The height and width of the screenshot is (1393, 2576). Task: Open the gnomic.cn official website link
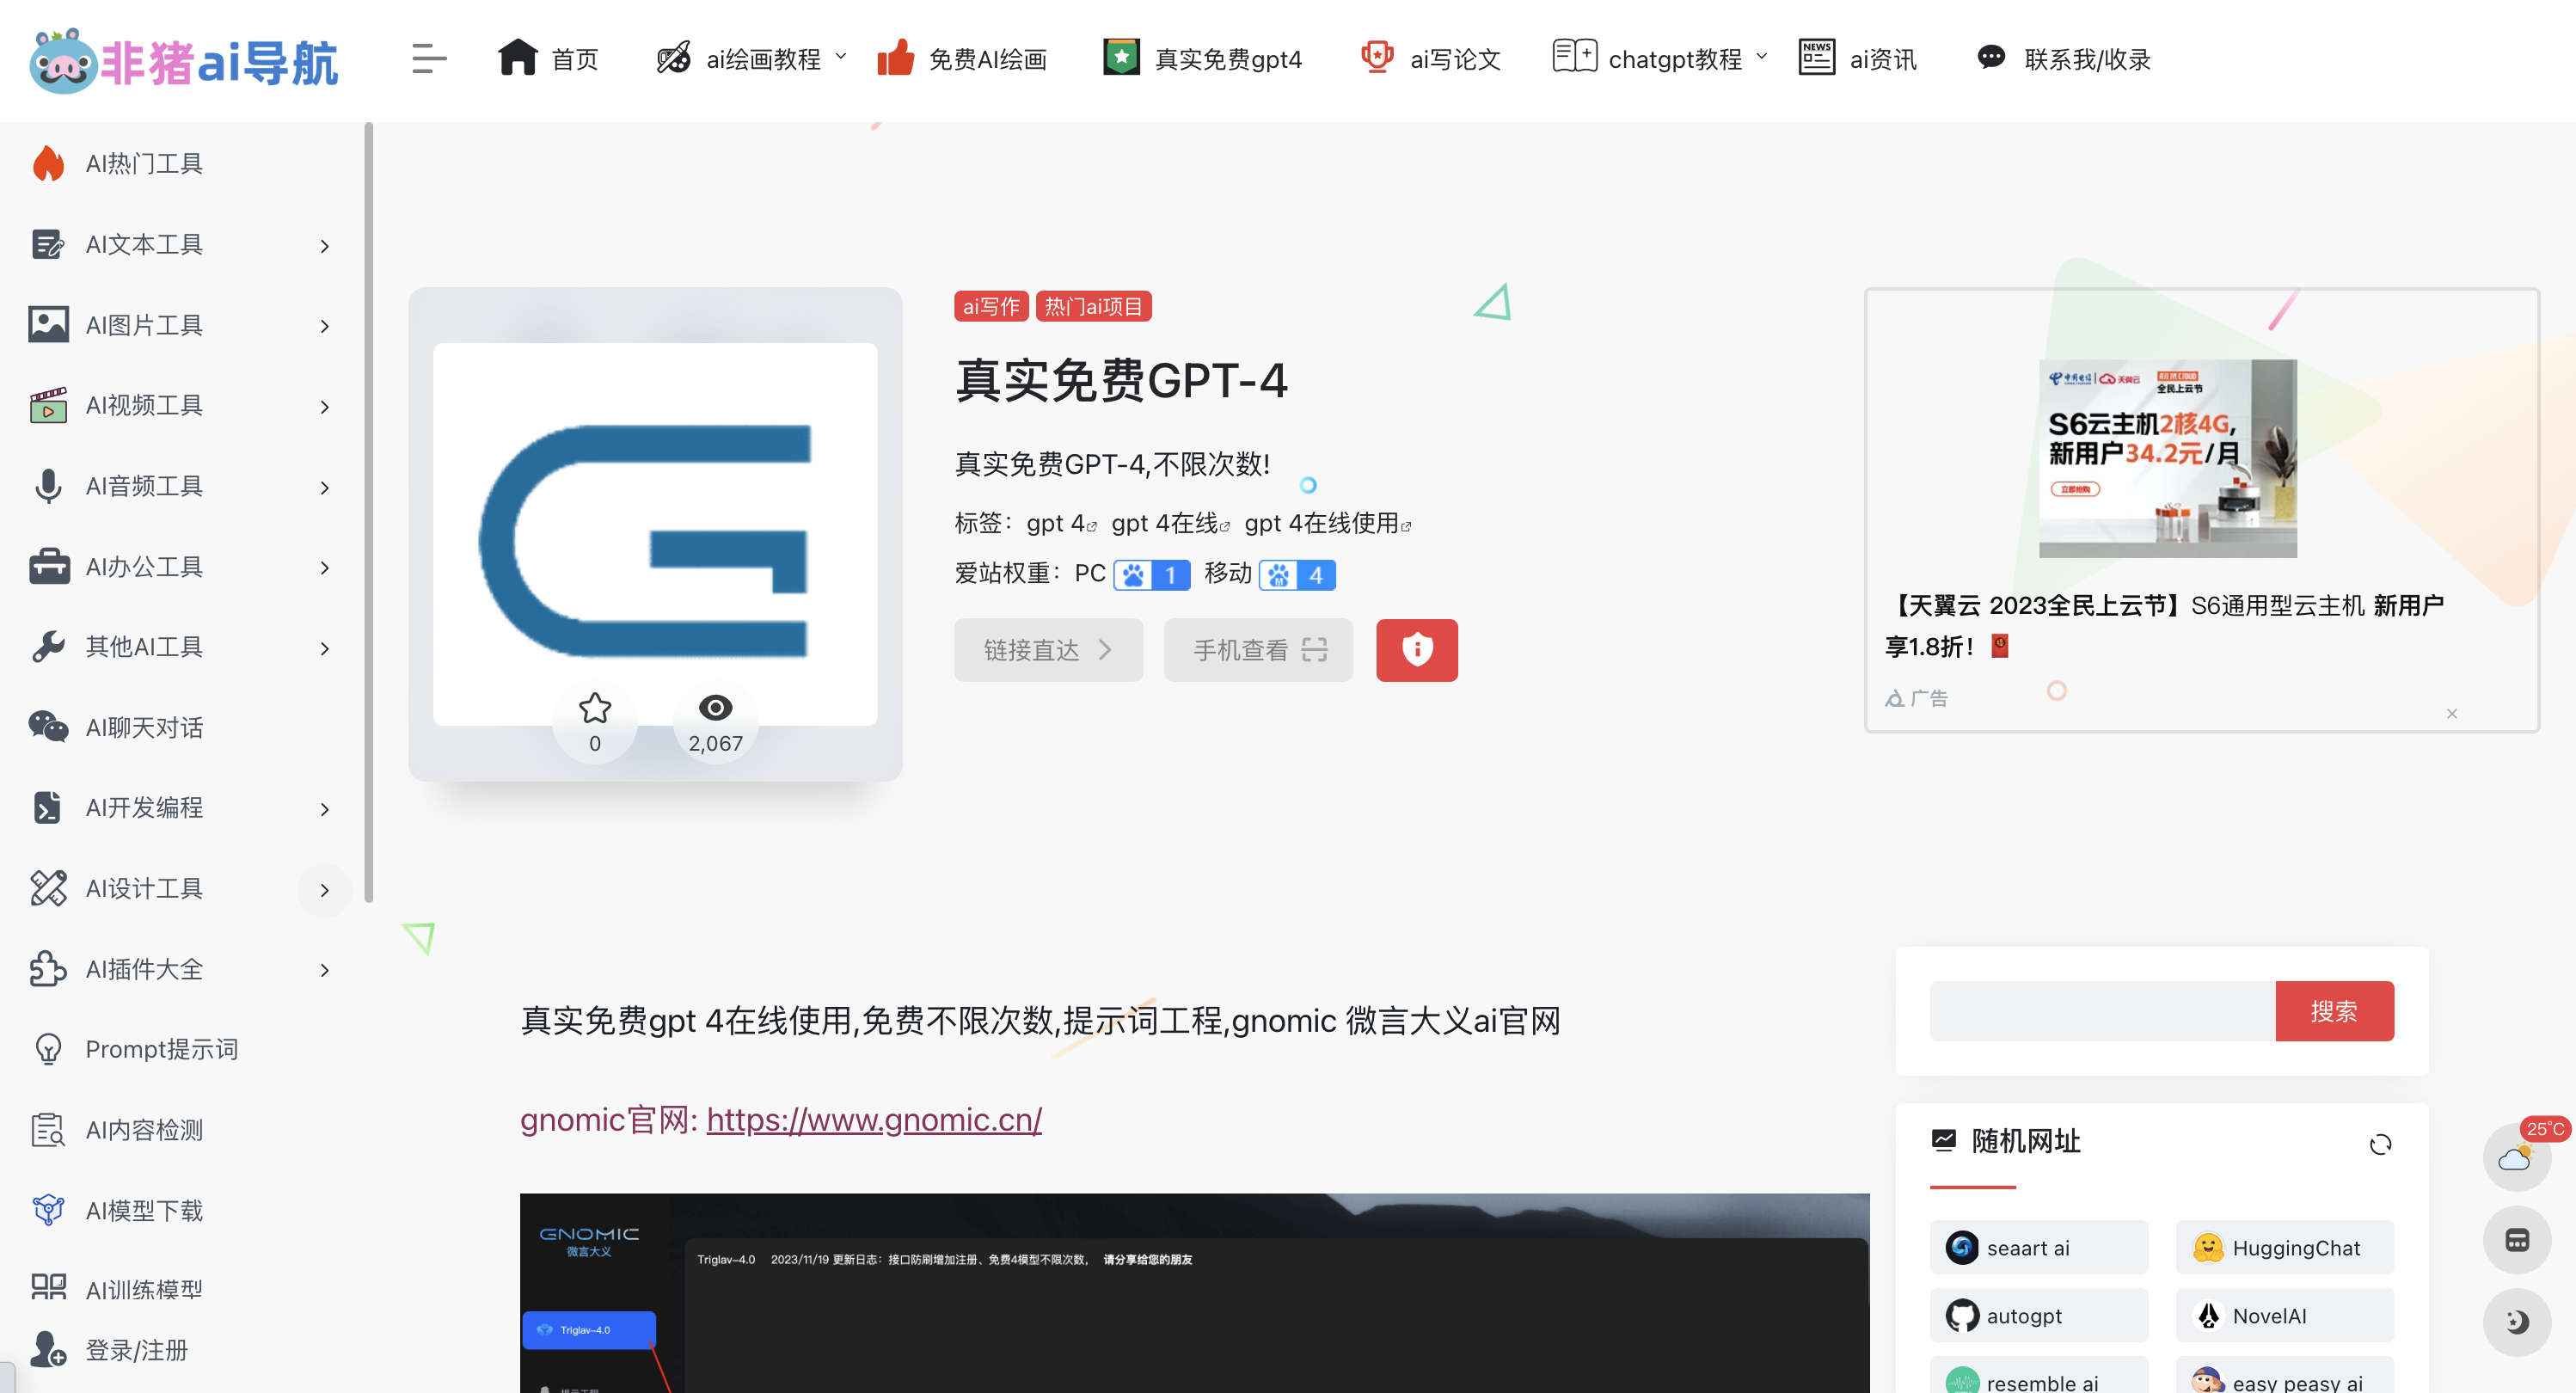pyautogui.click(x=874, y=1119)
